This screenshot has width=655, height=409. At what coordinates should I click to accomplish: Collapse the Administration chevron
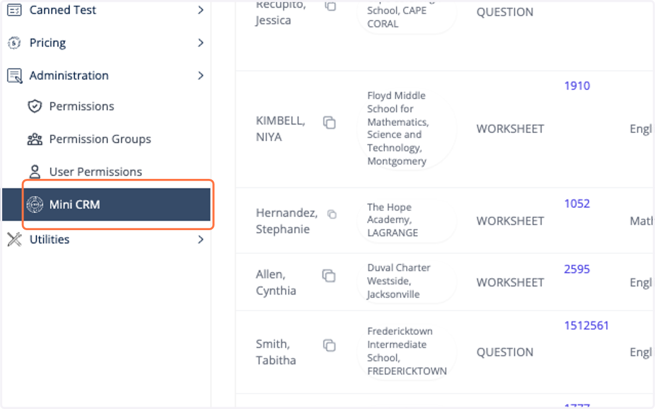[x=200, y=75]
